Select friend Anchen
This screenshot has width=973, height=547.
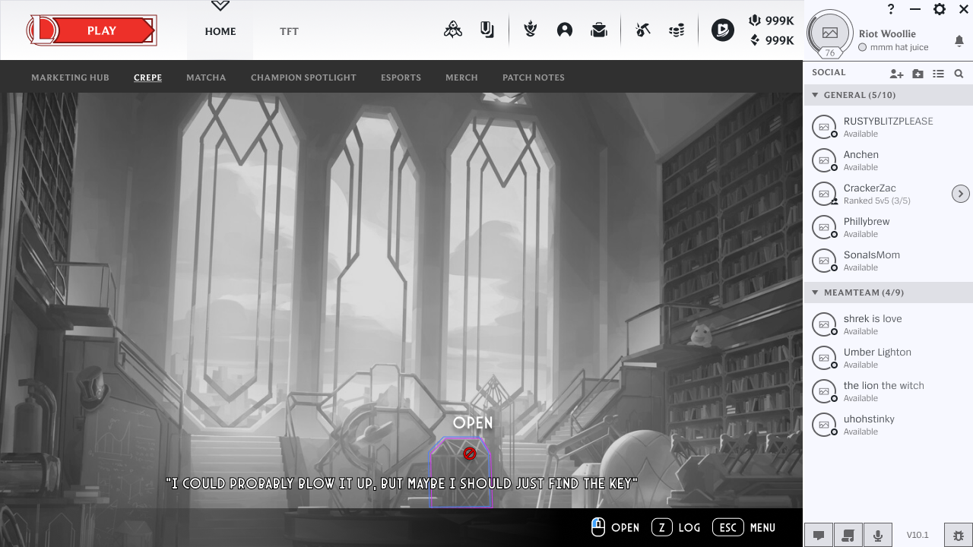pyautogui.click(x=888, y=160)
